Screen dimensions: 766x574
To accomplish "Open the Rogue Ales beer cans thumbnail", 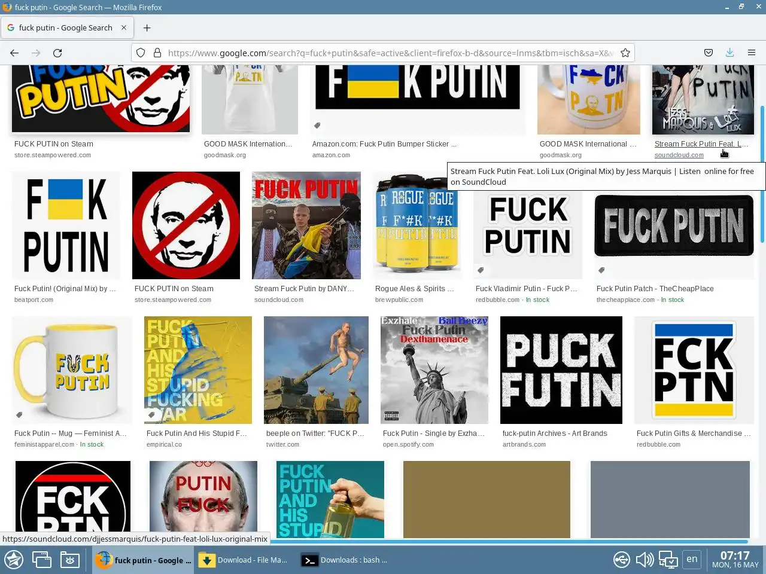I will [x=417, y=225].
